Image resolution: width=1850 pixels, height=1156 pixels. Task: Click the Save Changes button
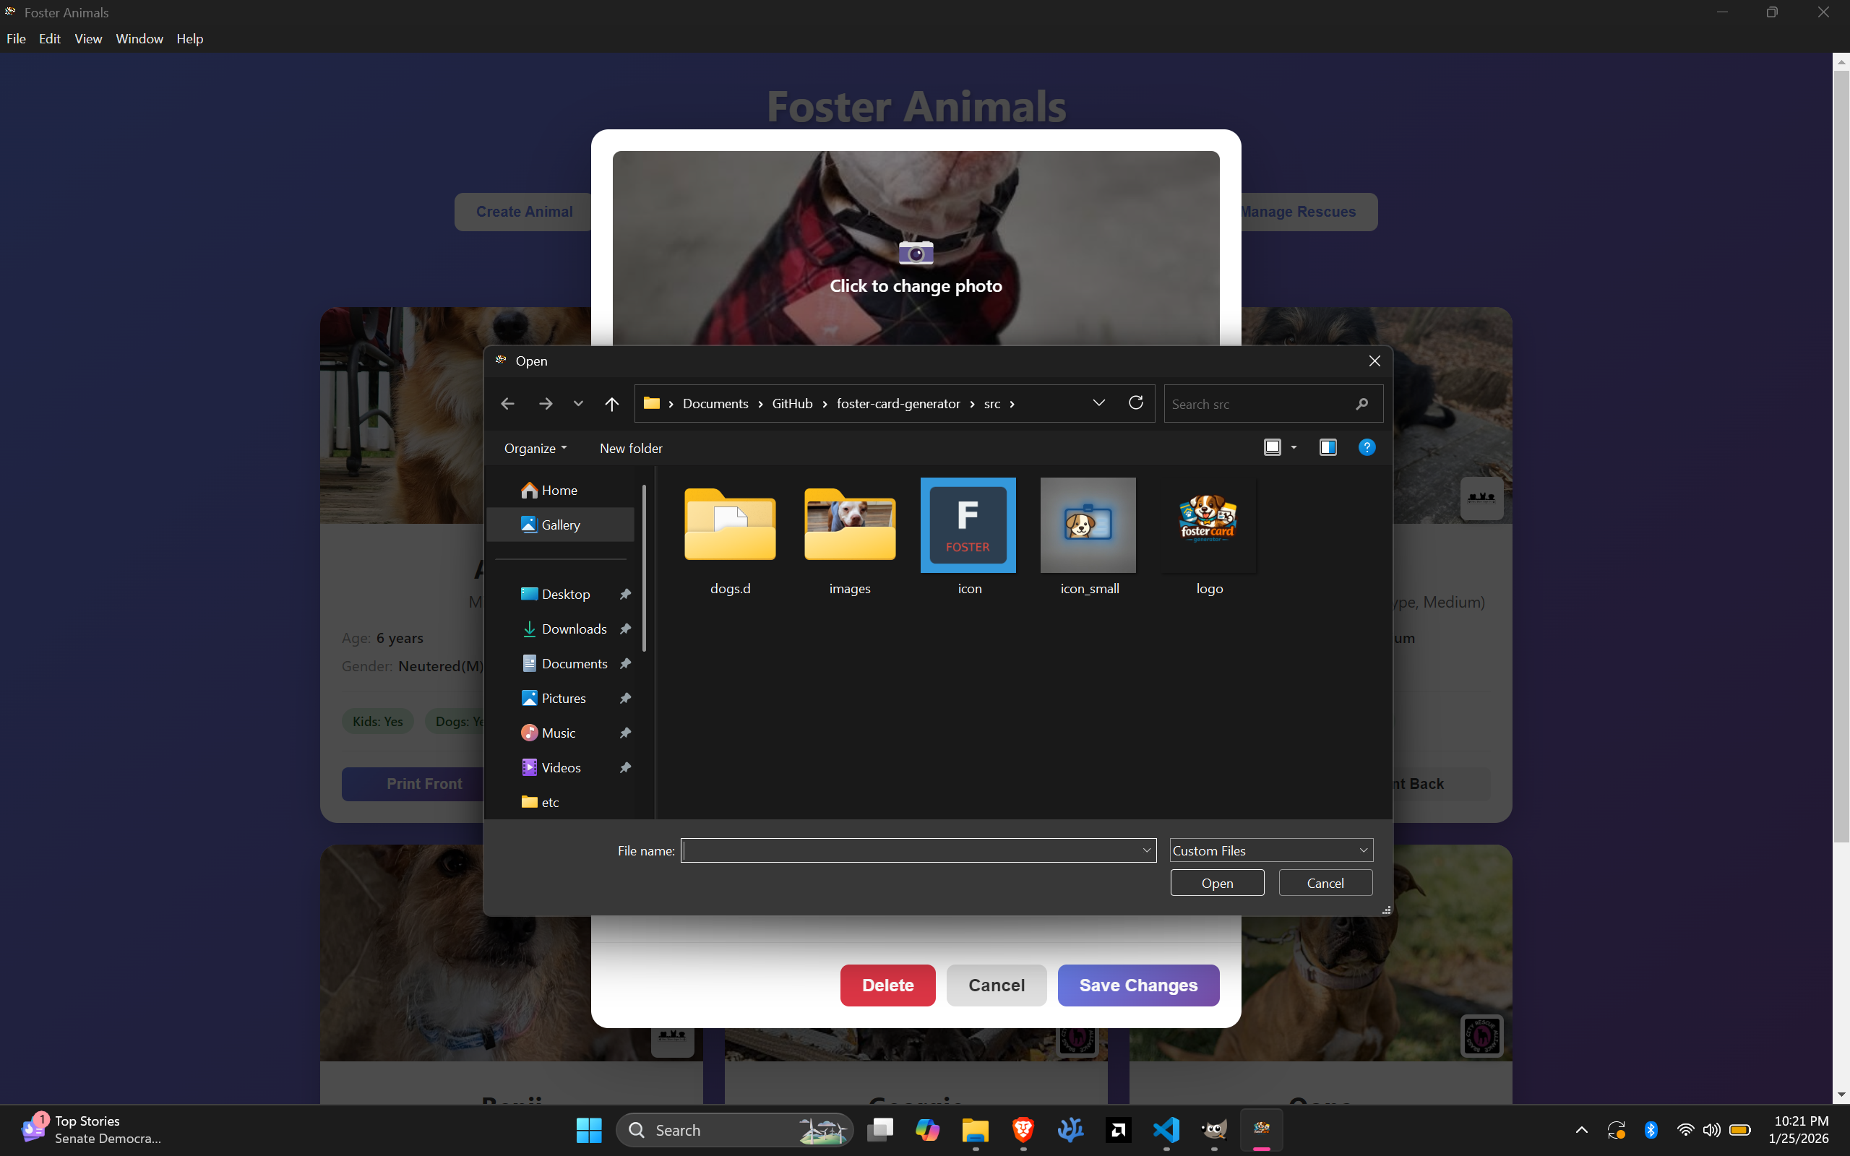(1137, 985)
